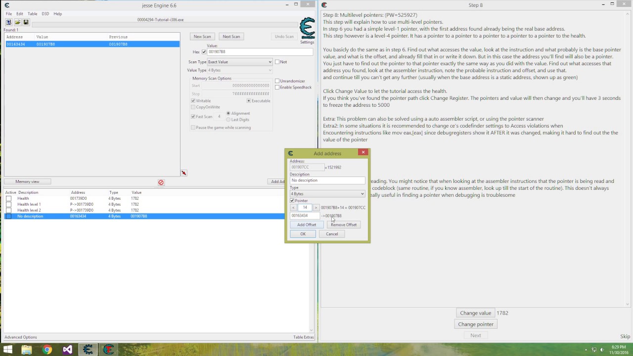Image resolution: width=633 pixels, height=356 pixels.
Task: Activate the Health level 1 checkbox
Action: click(x=8, y=204)
